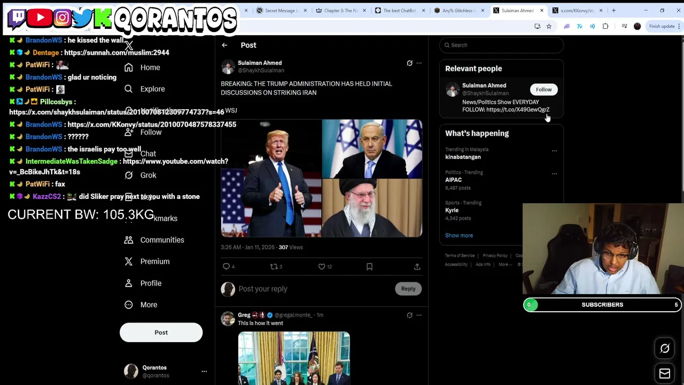The image size is (684, 385).
Task: Click the 307 Views count
Action: pyautogui.click(x=291, y=247)
